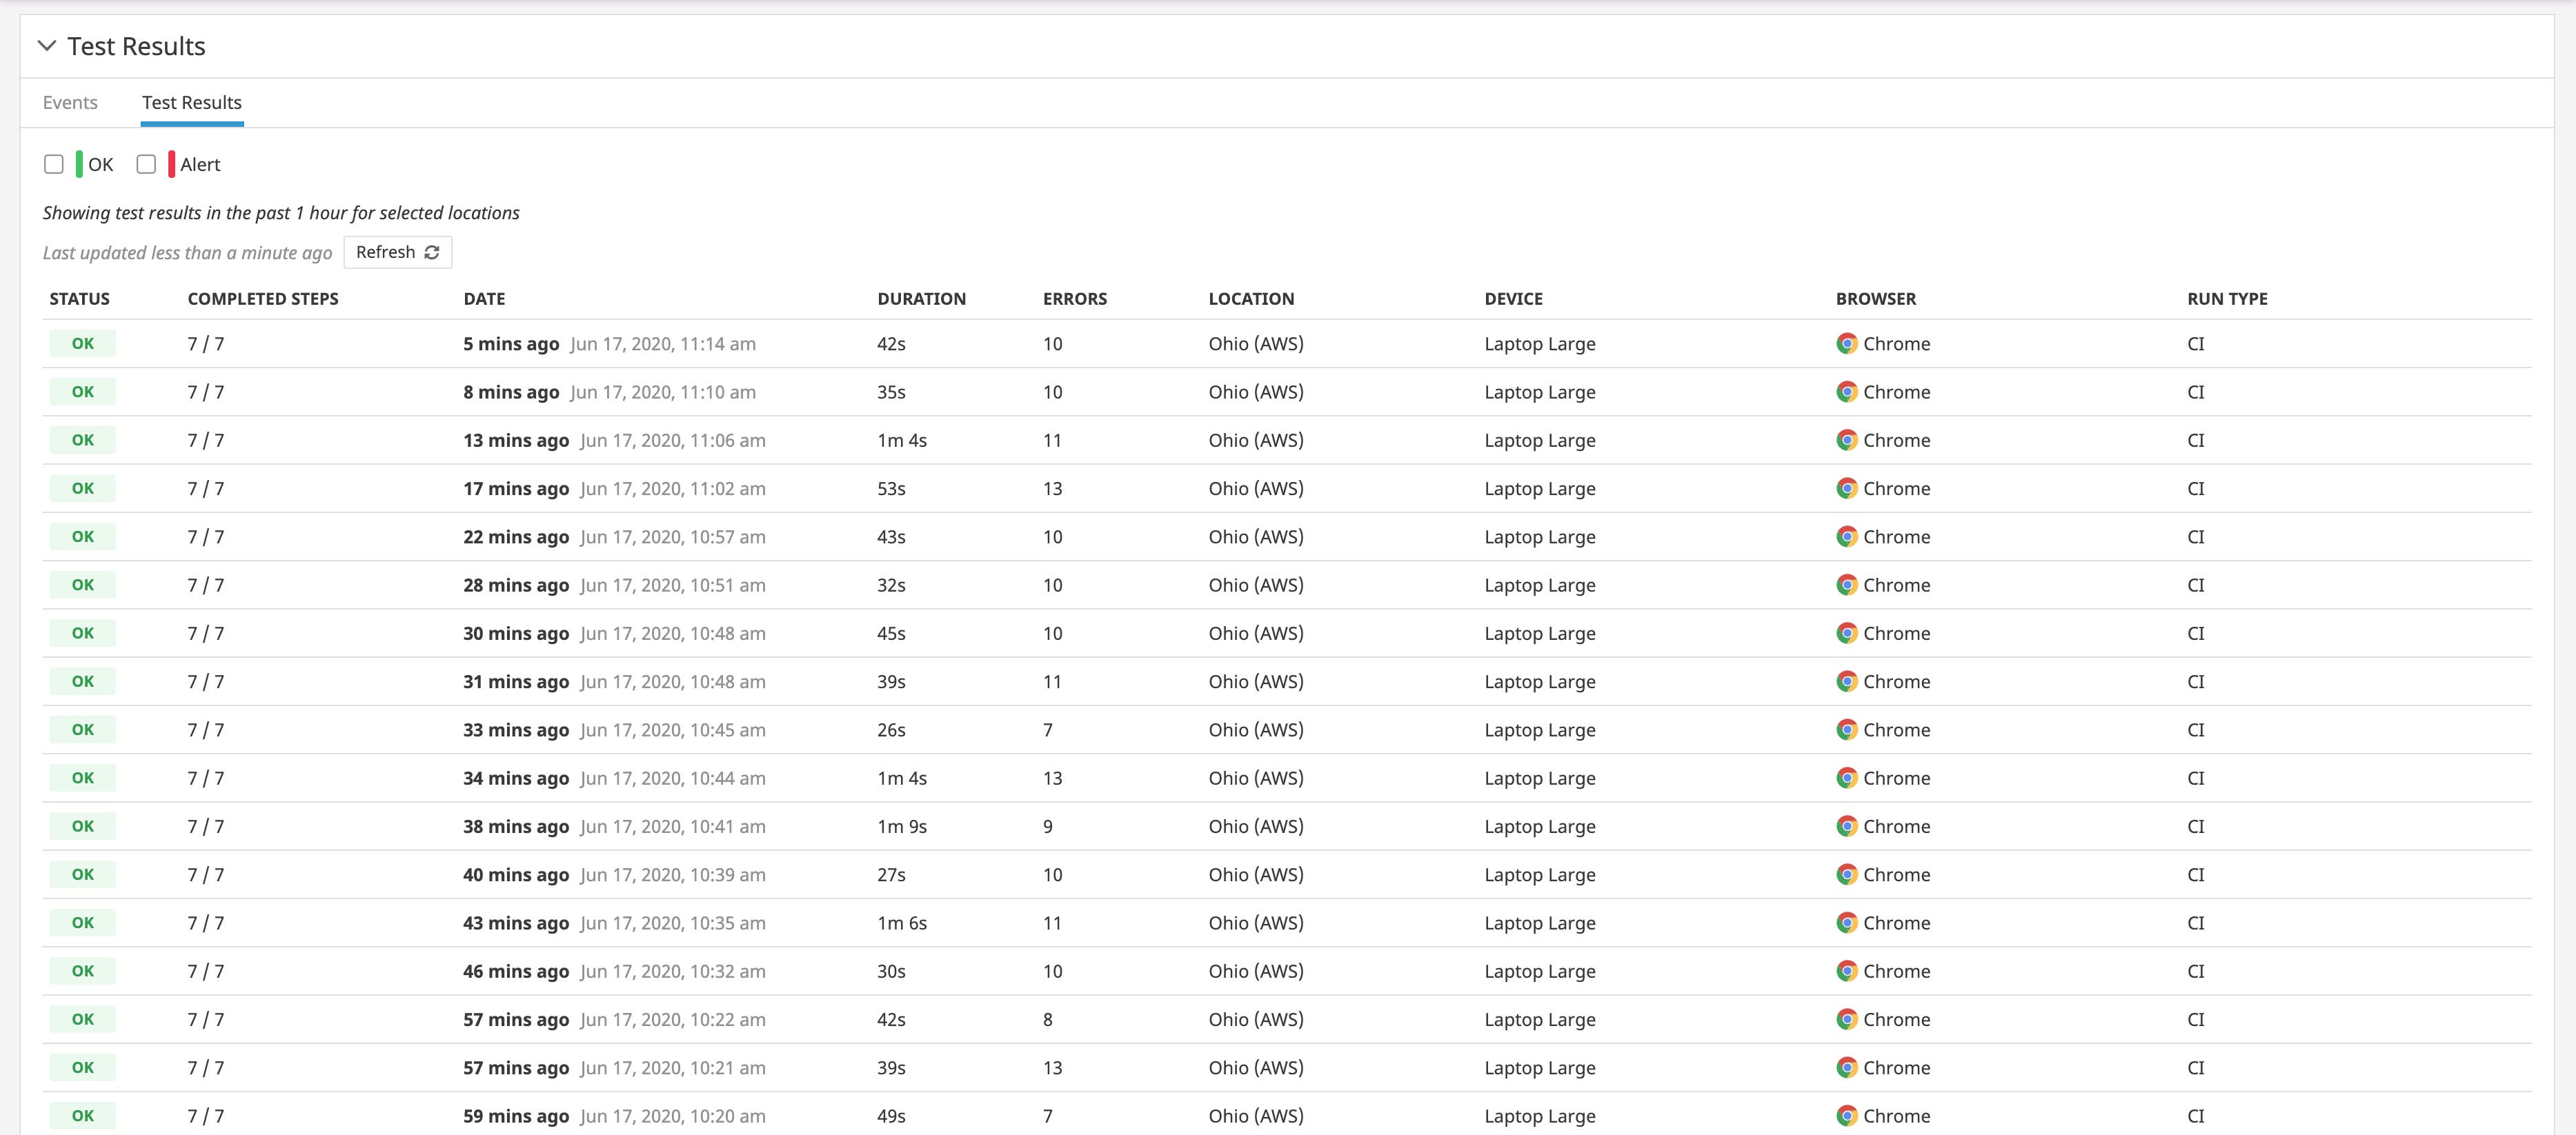Click the Chrome icon beside the 28 mins ago entry
Viewport: 2576px width, 1135px height.
tap(1847, 585)
